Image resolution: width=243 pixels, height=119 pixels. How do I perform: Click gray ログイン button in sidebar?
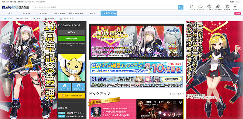(71, 32)
